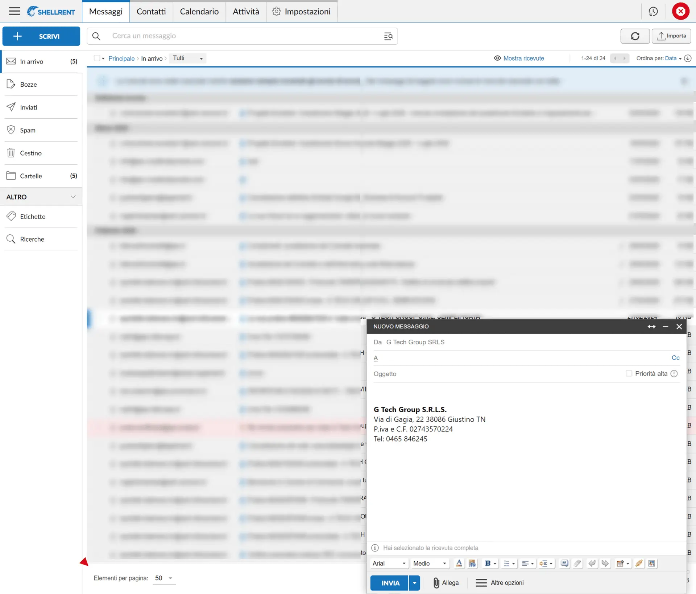Viewport: 696px width, 594px height.
Task: Click the SCRIVI compose button
Action: pos(41,36)
